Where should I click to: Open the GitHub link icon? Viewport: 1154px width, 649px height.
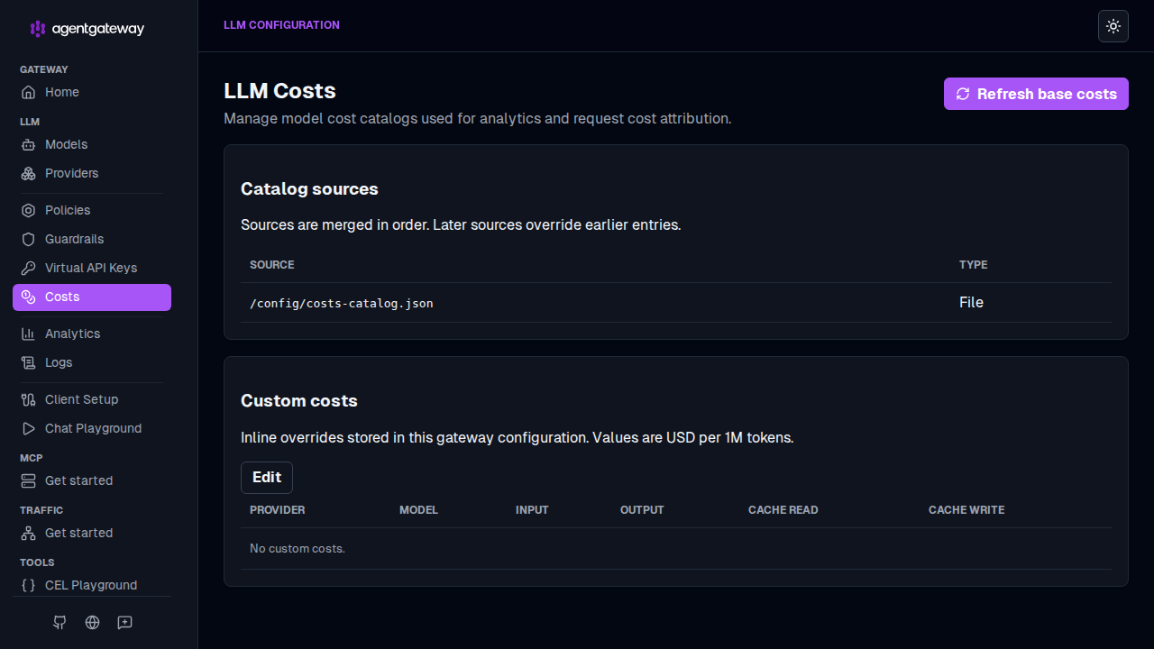[60, 622]
